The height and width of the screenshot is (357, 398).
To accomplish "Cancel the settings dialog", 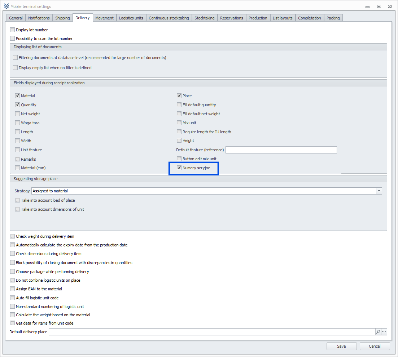I will (375, 346).
